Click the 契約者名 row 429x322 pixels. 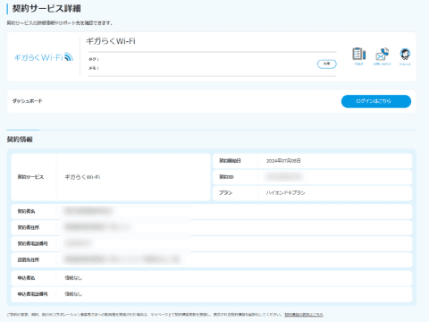(x=212, y=211)
